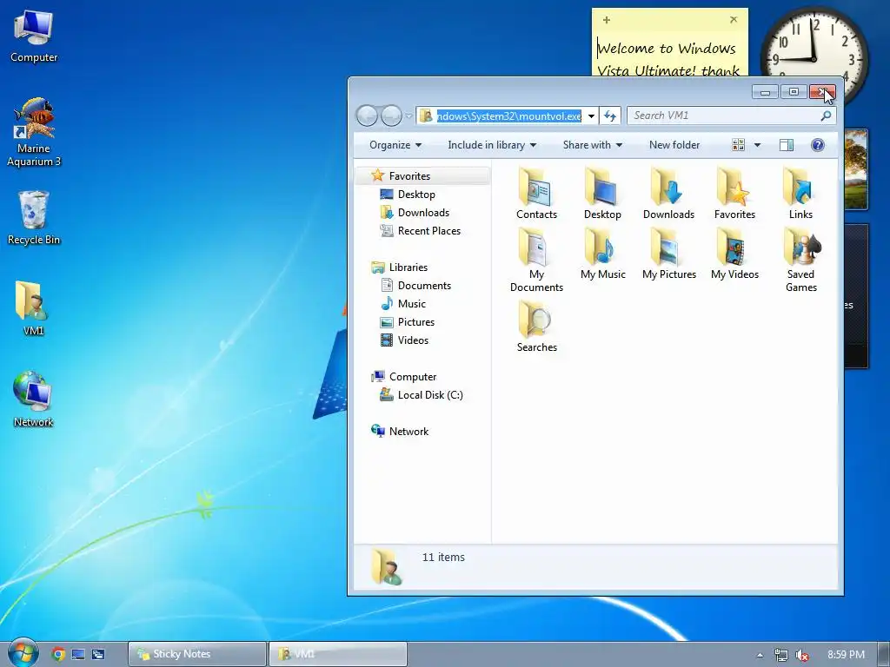Image resolution: width=890 pixels, height=667 pixels.
Task: Open recent pages dropdown beside forward button
Action: (x=408, y=116)
